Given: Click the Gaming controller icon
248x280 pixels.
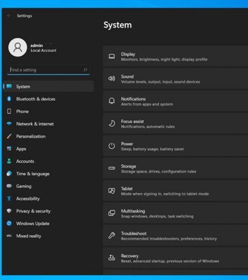Looking at the screenshot, I should click(x=9, y=186).
